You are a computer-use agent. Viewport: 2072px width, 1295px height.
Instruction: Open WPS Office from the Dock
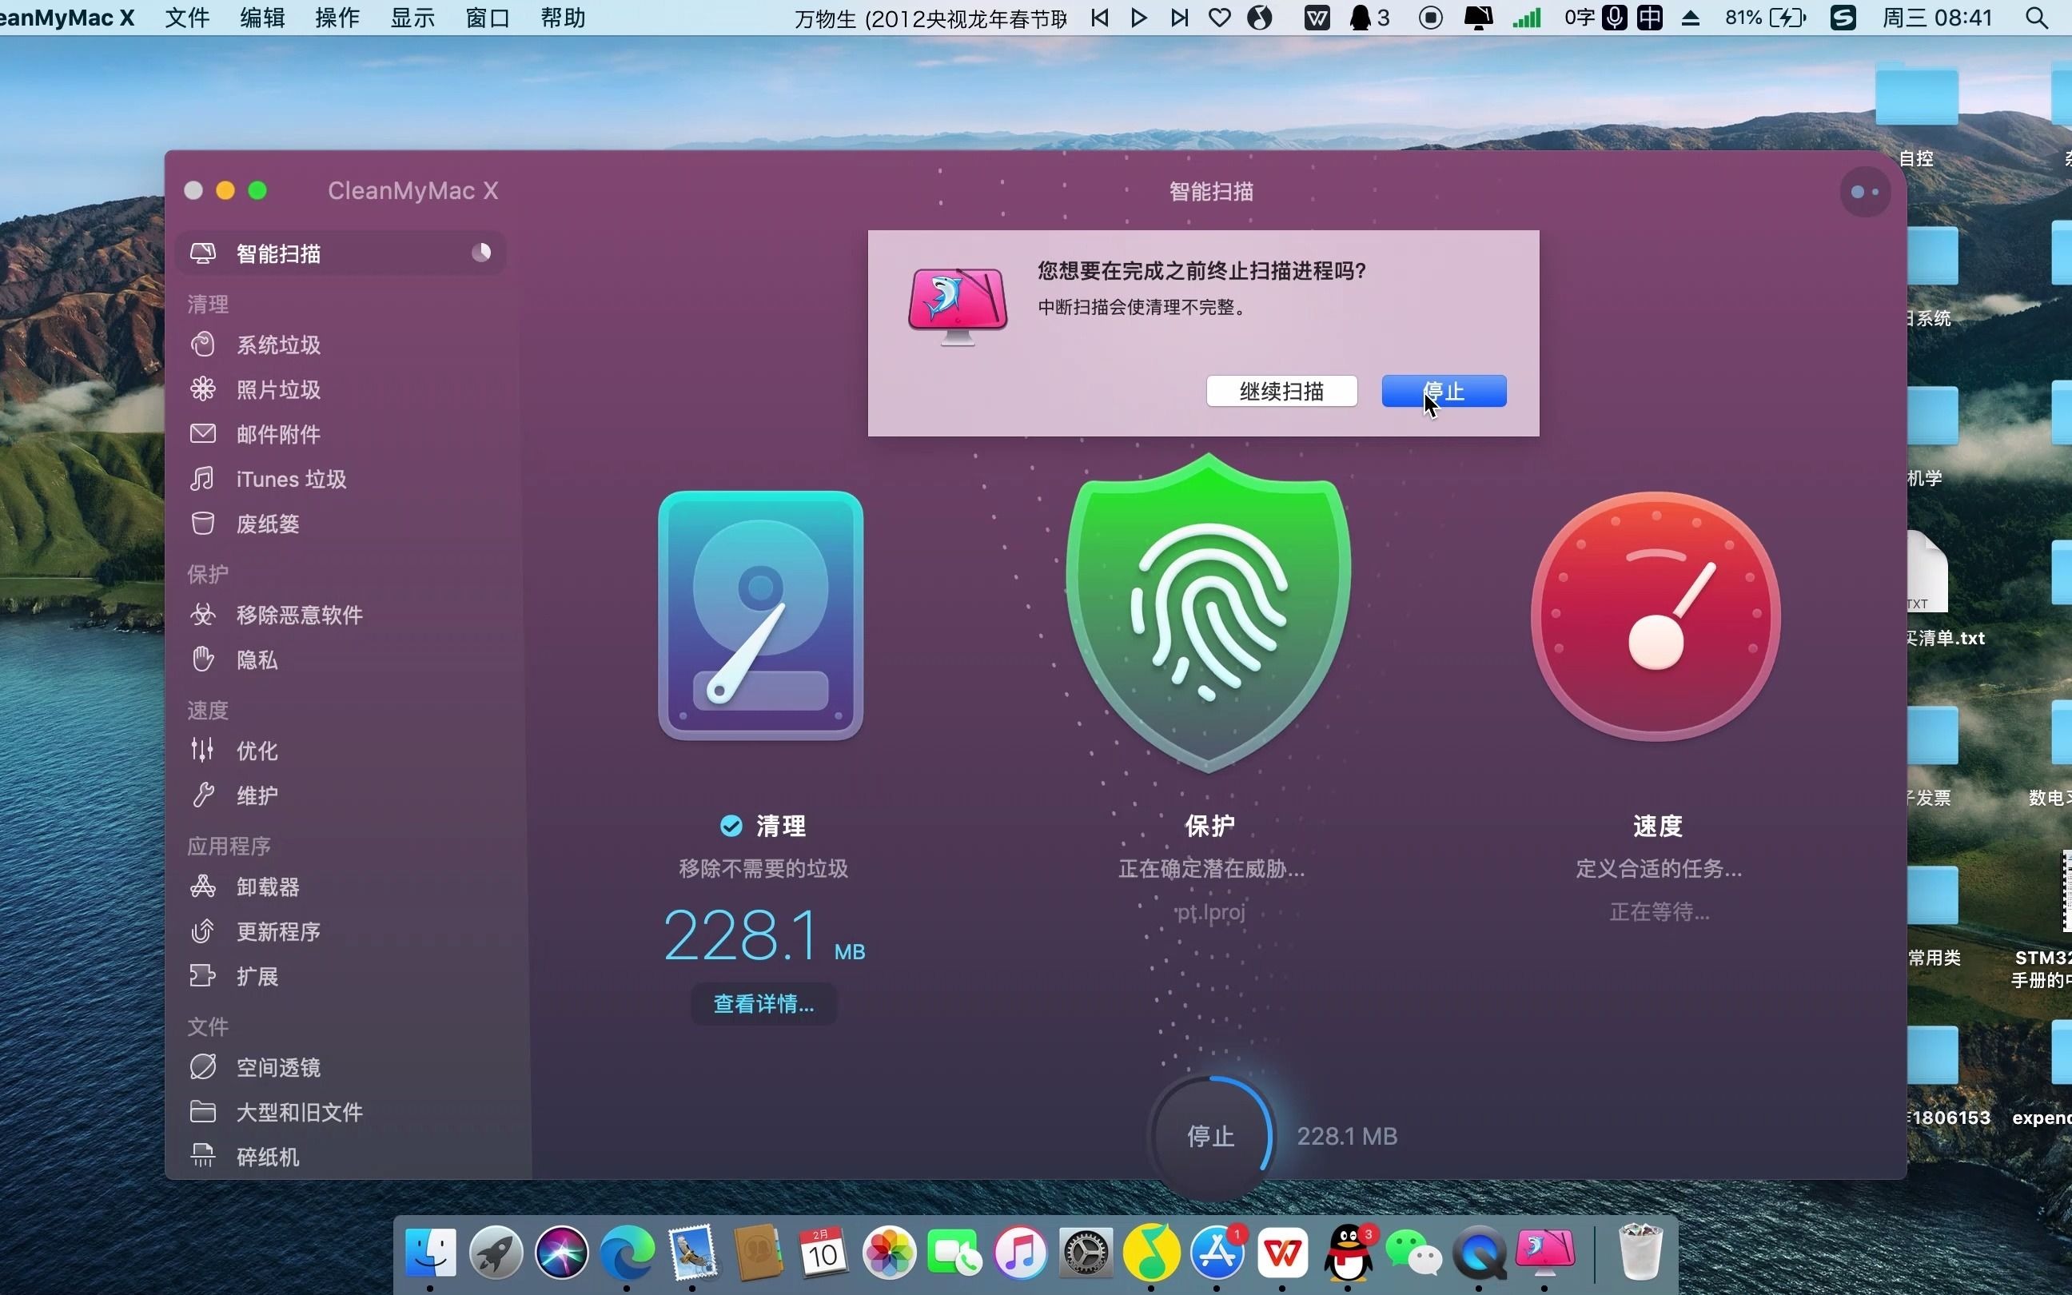(x=1282, y=1252)
